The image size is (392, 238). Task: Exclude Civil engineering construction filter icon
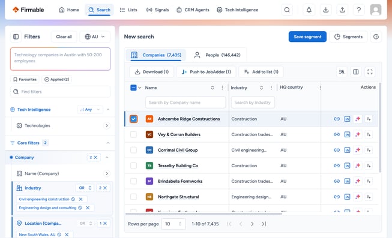pyautogui.click(x=73, y=199)
